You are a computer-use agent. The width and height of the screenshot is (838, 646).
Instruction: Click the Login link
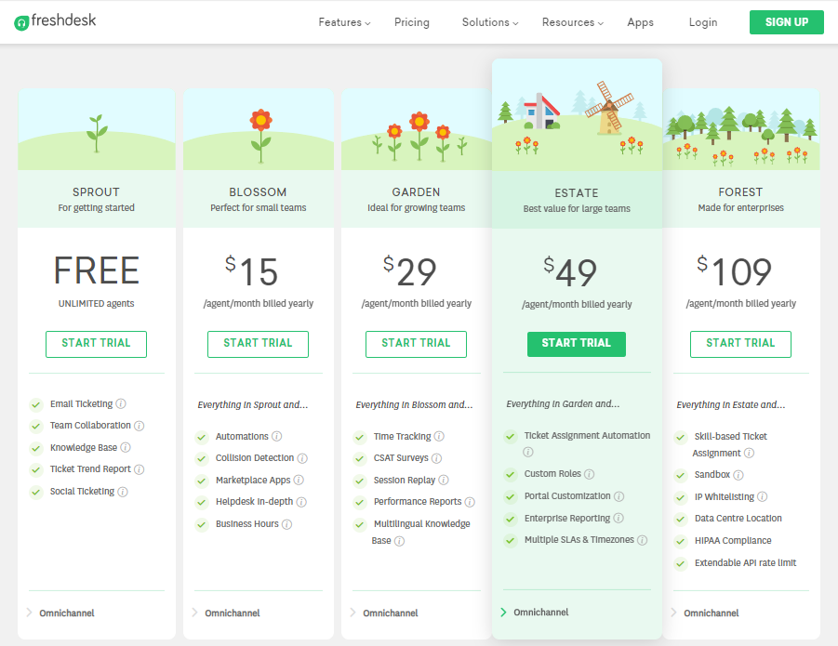[x=703, y=22]
